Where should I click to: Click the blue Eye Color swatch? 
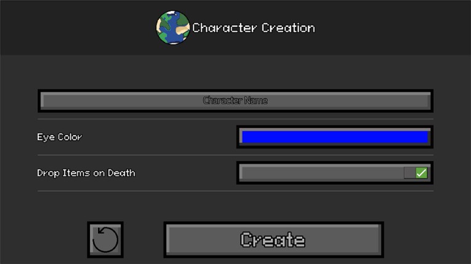click(x=335, y=137)
